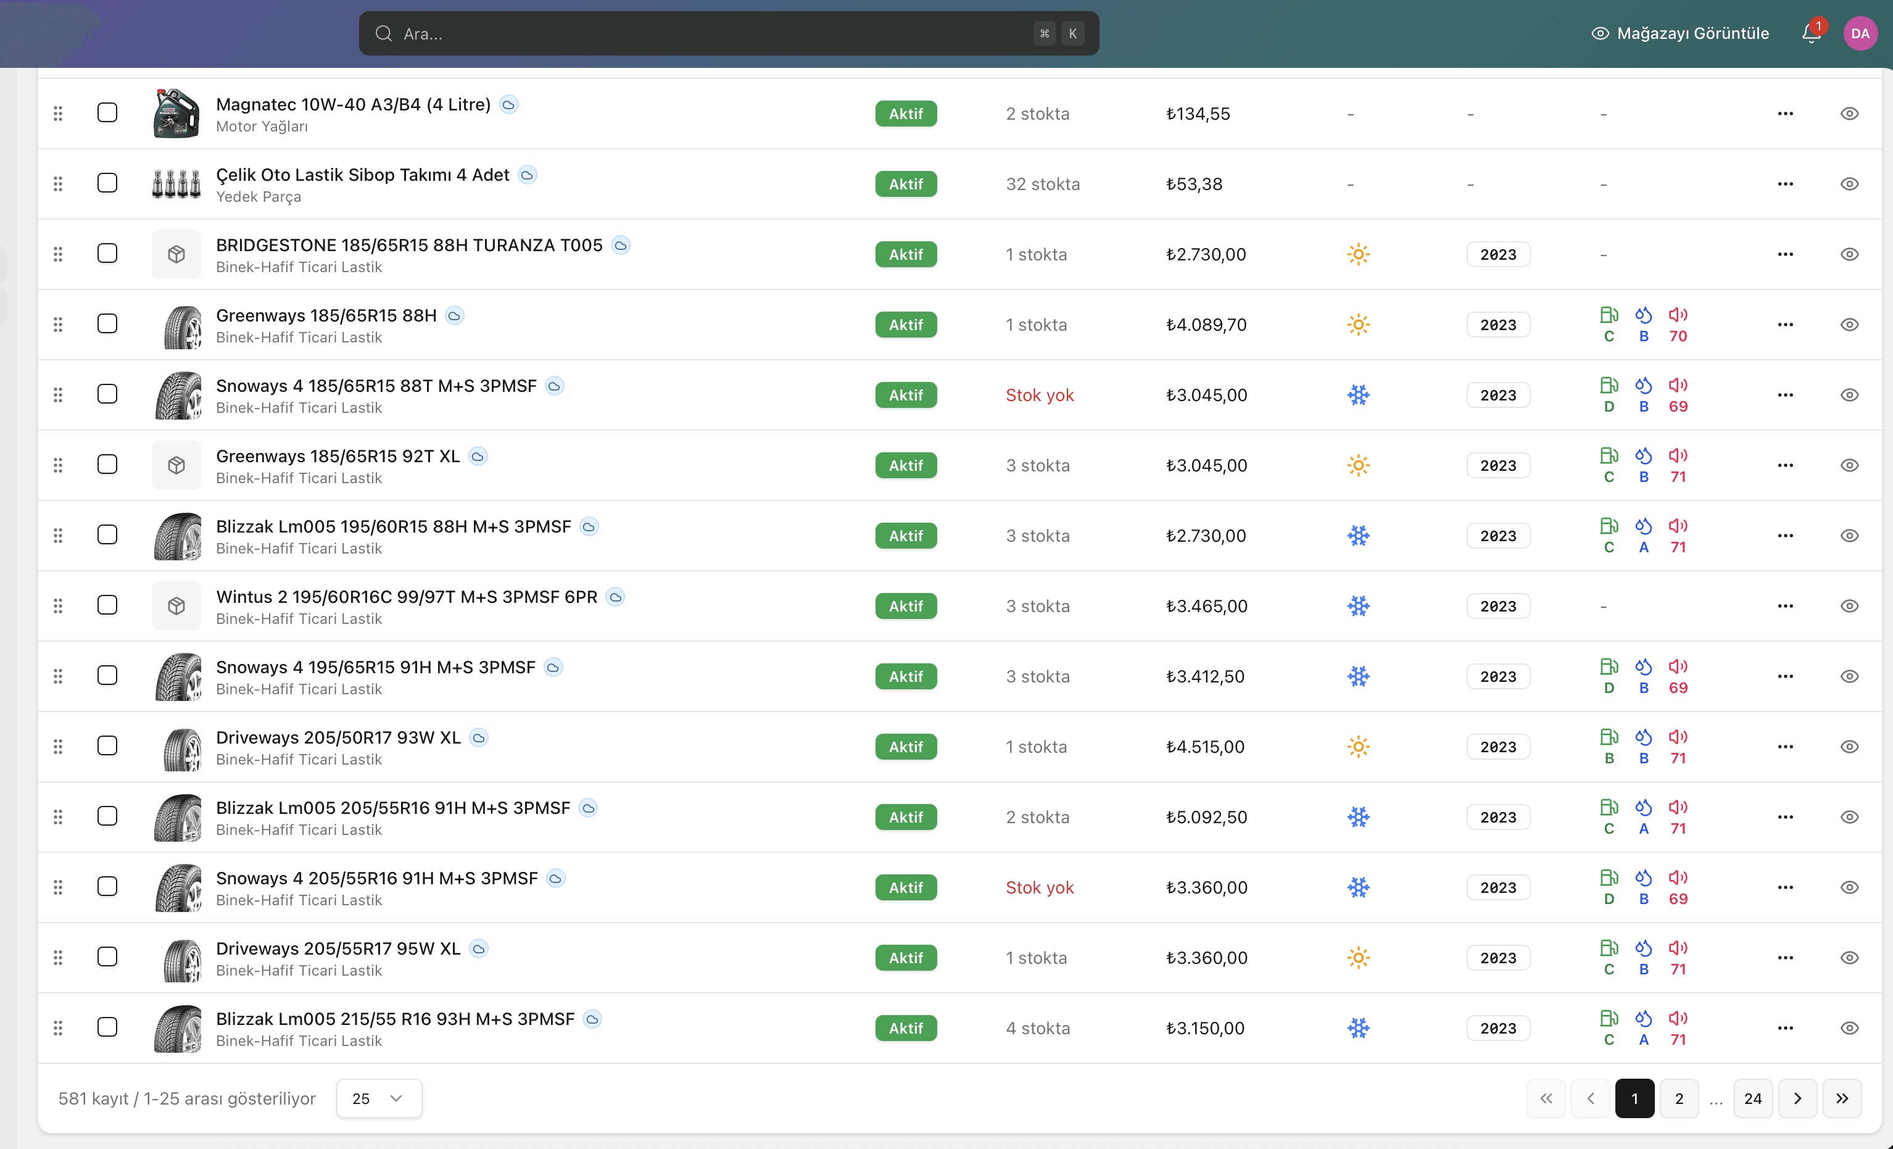Click placeholder box image for Greenways 92T XL

click(176, 465)
